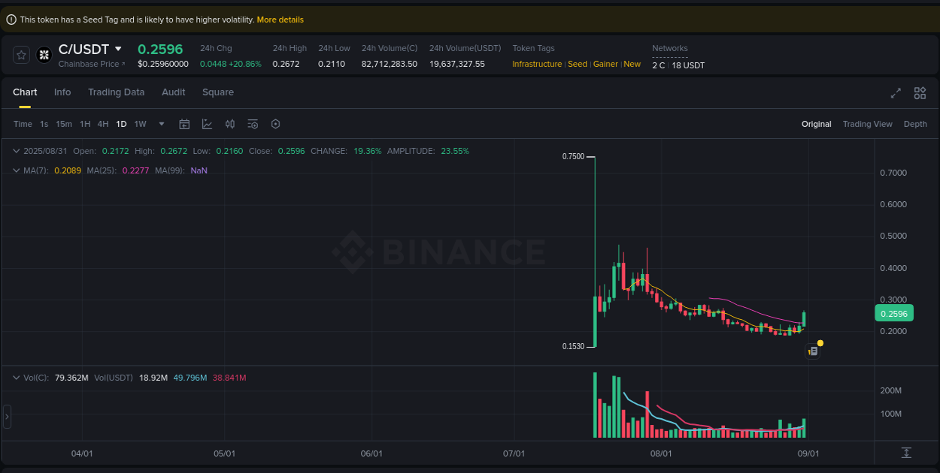Screen dimensions: 940x473
Task: Switch to the Depth chart view
Action: (x=915, y=124)
